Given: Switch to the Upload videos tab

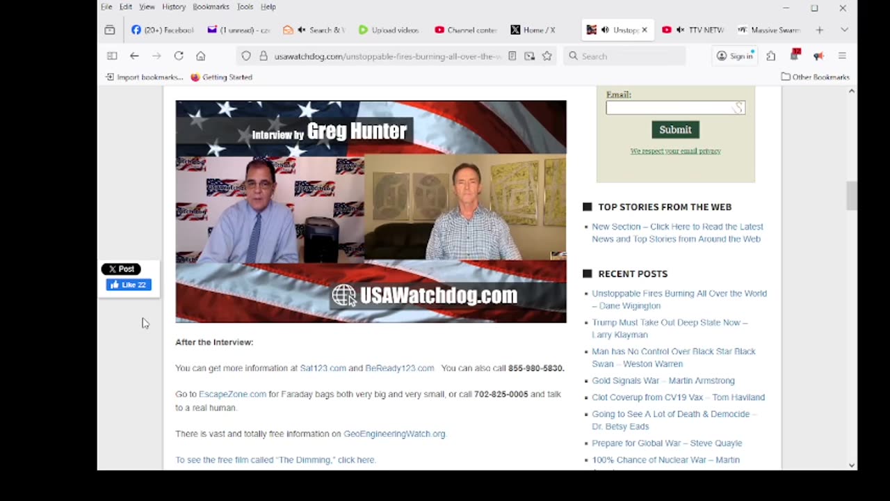Looking at the screenshot, I should coord(388,30).
